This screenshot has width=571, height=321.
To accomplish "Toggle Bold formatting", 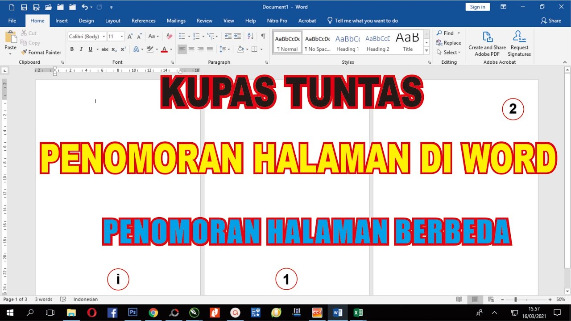I will (x=72, y=49).
